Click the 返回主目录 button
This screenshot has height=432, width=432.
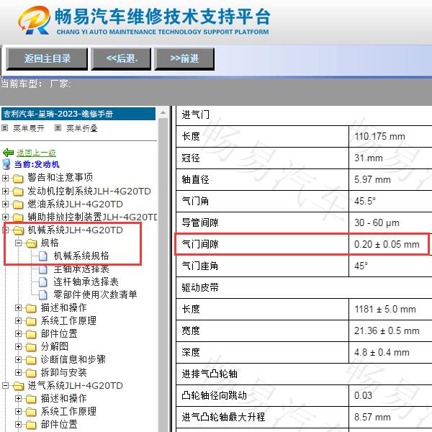(47, 59)
